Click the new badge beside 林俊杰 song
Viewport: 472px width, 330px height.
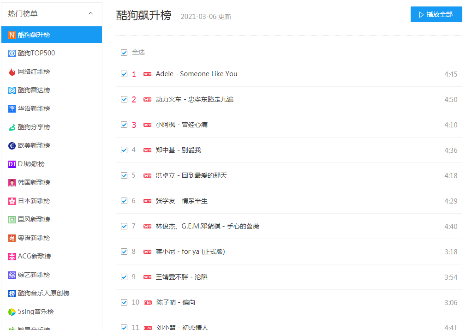(148, 227)
